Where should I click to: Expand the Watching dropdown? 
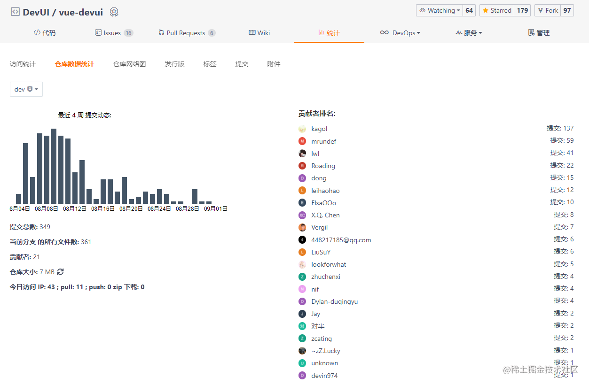click(x=440, y=10)
